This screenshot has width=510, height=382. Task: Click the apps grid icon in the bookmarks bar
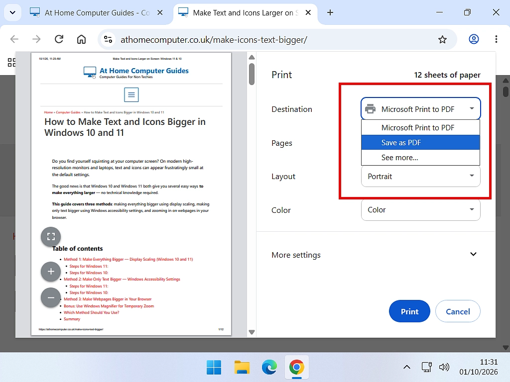click(11, 62)
